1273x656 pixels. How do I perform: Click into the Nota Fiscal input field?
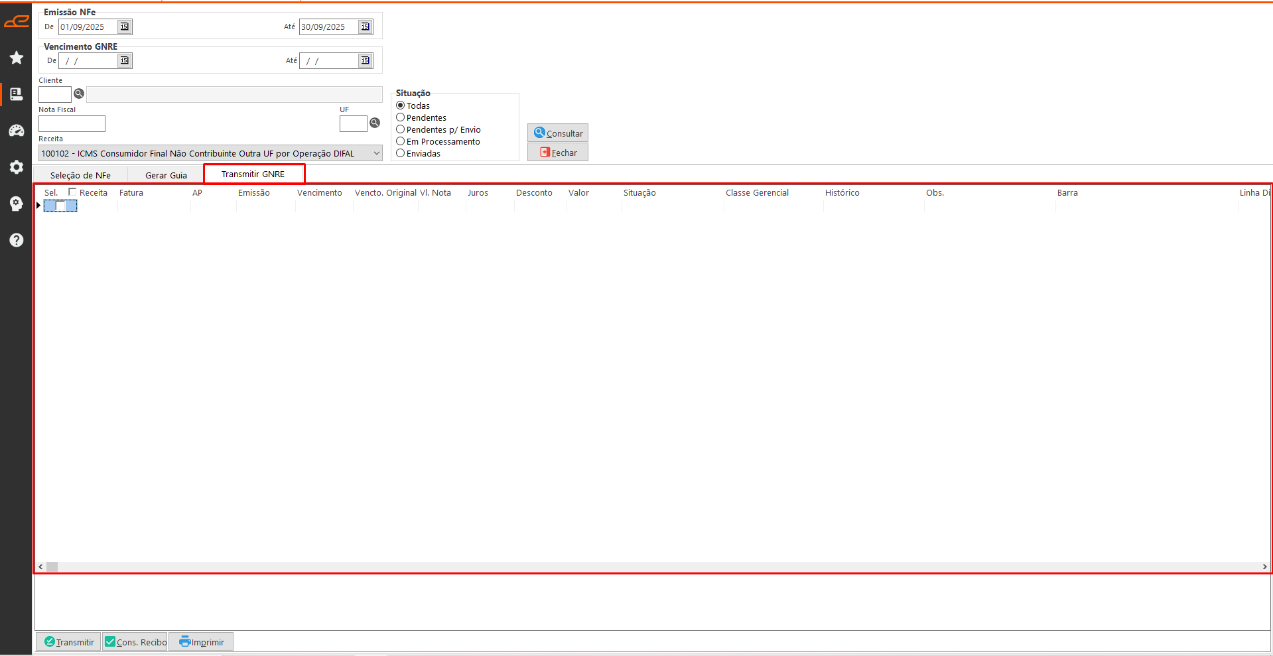click(72, 124)
